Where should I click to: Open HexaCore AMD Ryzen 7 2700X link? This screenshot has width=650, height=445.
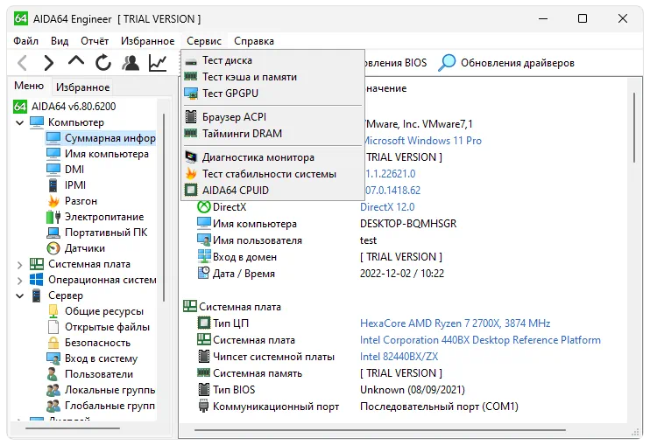[x=456, y=323]
